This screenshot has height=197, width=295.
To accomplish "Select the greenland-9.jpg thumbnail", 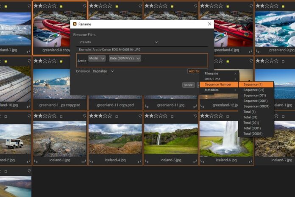I will tap(275, 29).
